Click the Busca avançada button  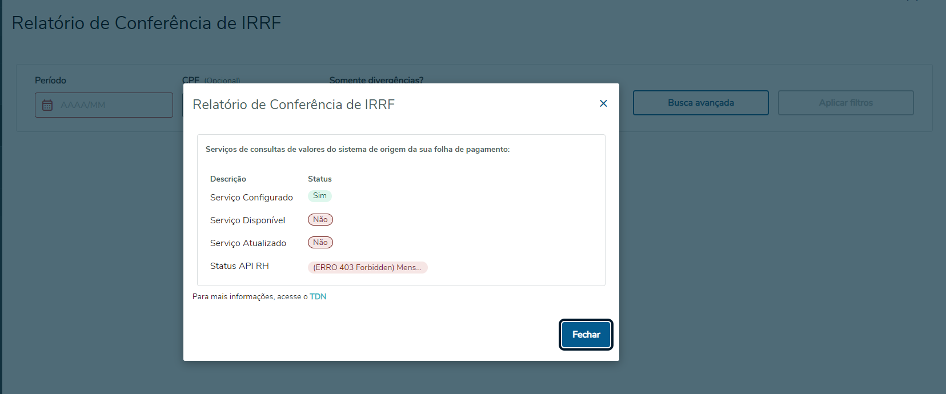coord(701,103)
